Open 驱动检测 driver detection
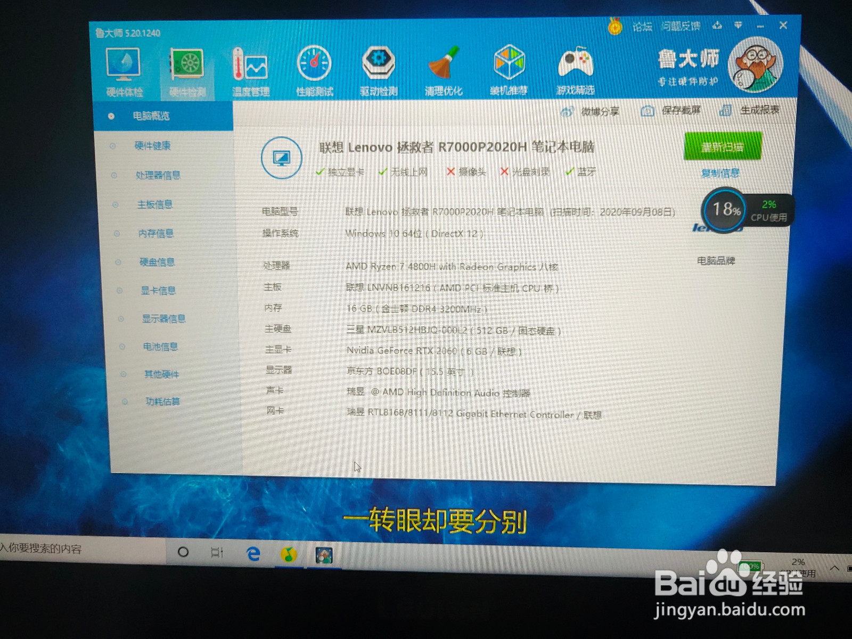Image resolution: width=852 pixels, height=639 pixels. pos(379,72)
